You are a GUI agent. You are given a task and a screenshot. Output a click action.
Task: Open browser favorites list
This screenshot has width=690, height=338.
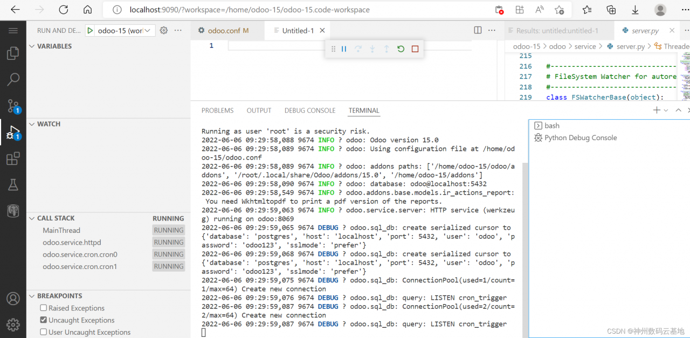tap(587, 10)
